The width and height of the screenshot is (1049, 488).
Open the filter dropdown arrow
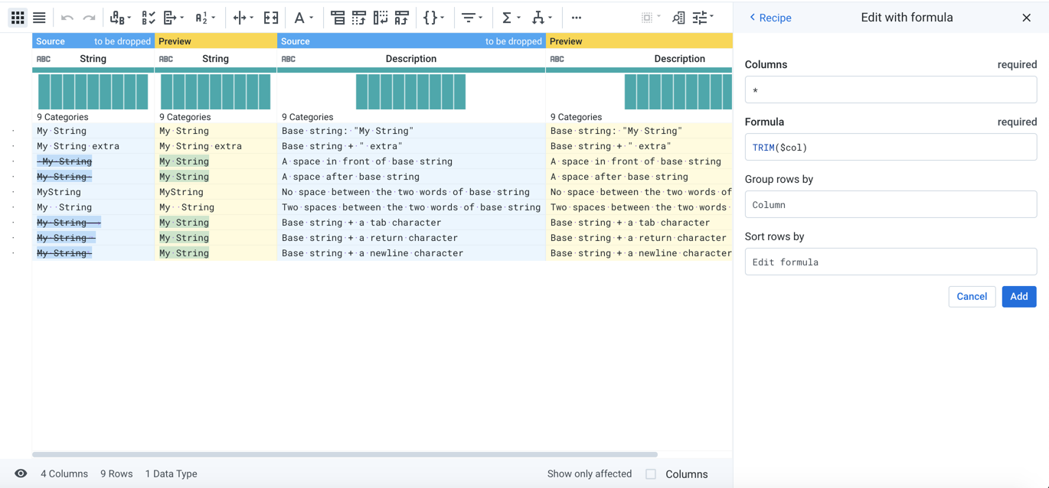tap(482, 17)
